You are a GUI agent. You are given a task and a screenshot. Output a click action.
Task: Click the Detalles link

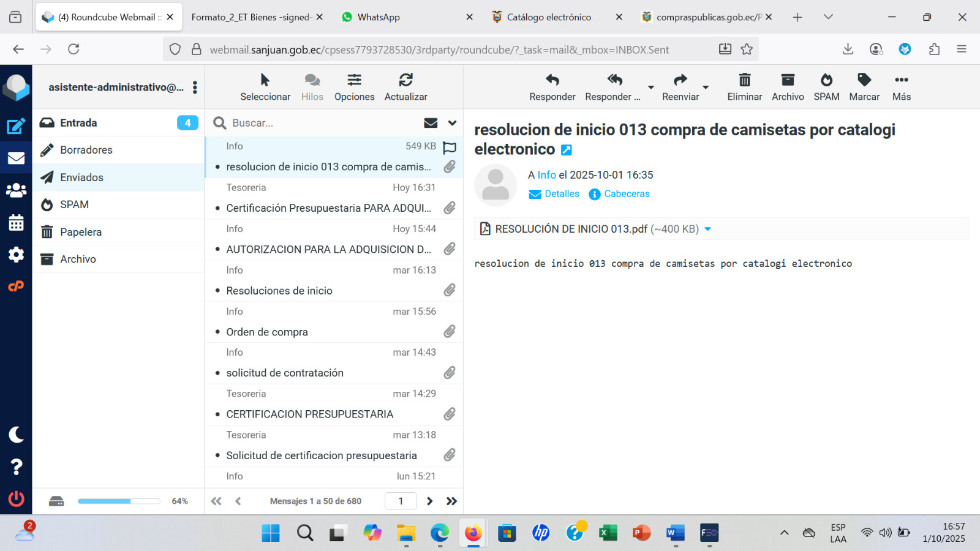562,194
